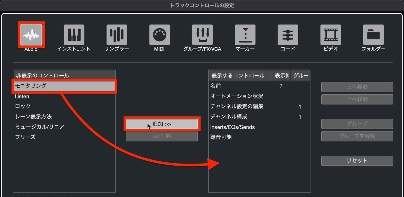The height and width of the screenshot is (197, 404).
Task: Click the 非表示のコントロール list header
Action: tap(64, 76)
